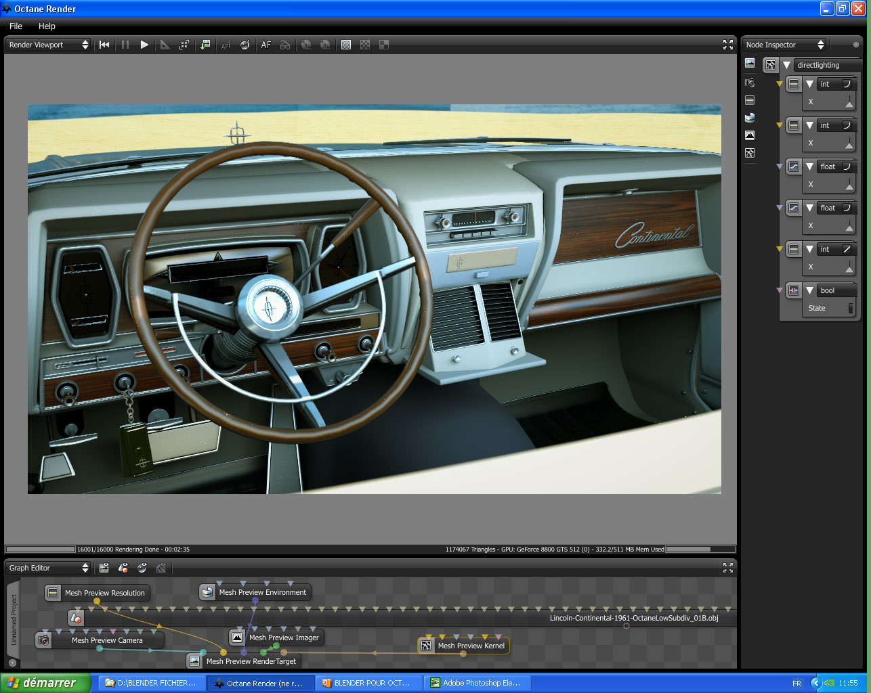Toggle the bool State checkbox
Viewport: 871px width, 693px height.
[x=851, y=309]
